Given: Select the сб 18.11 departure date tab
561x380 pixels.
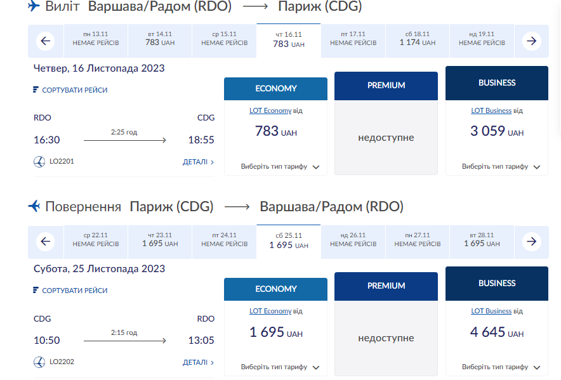Looking at the screenshot, I should coord(416,41).
